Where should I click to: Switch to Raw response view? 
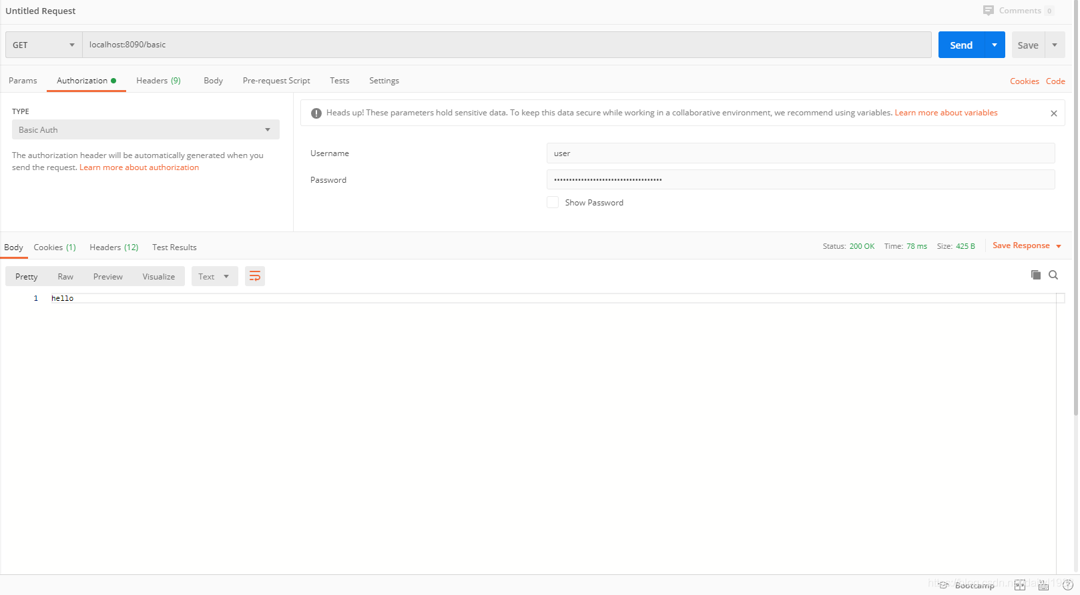coord(65,276)
